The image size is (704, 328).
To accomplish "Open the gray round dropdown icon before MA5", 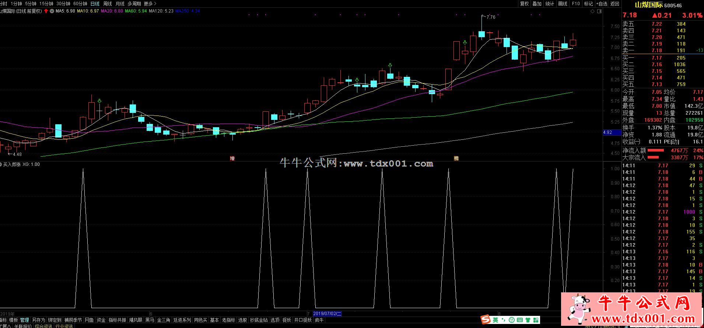I will 52,11.
